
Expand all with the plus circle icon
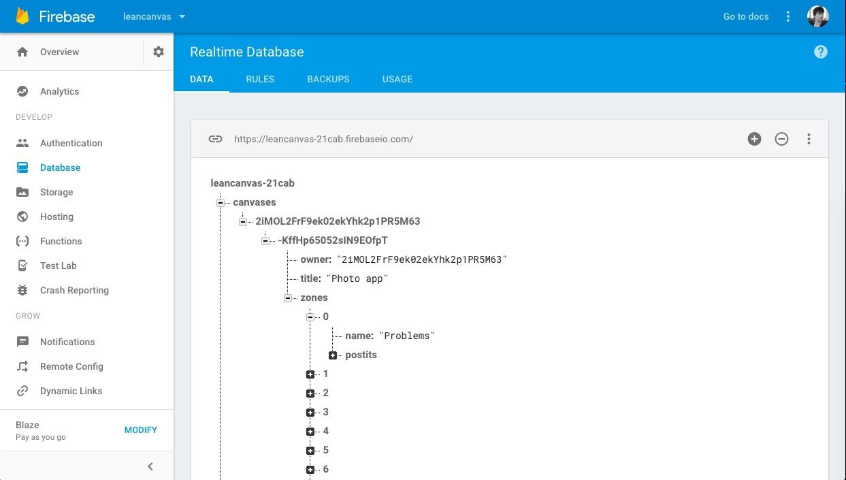point(754,139)
